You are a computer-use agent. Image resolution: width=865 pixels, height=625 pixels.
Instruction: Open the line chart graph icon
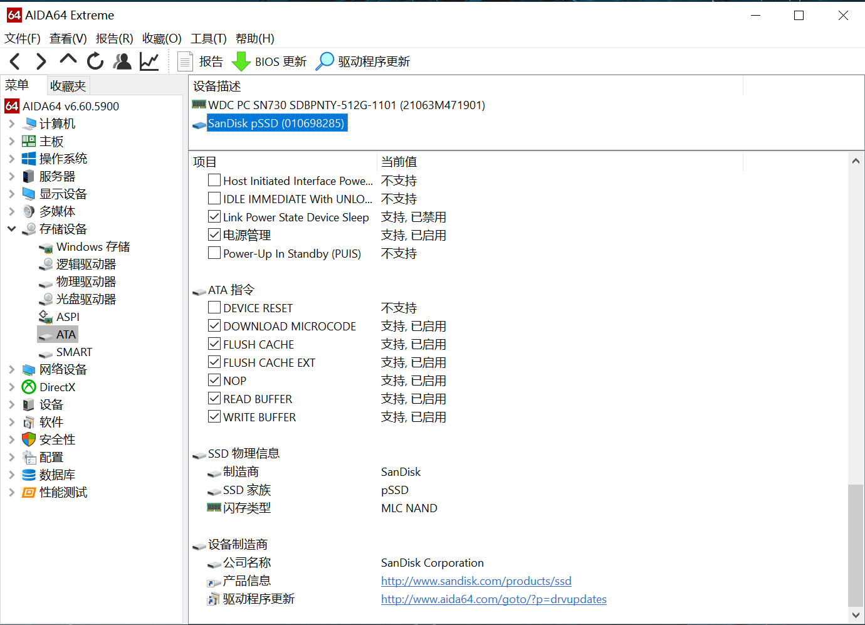coord(149,61)
